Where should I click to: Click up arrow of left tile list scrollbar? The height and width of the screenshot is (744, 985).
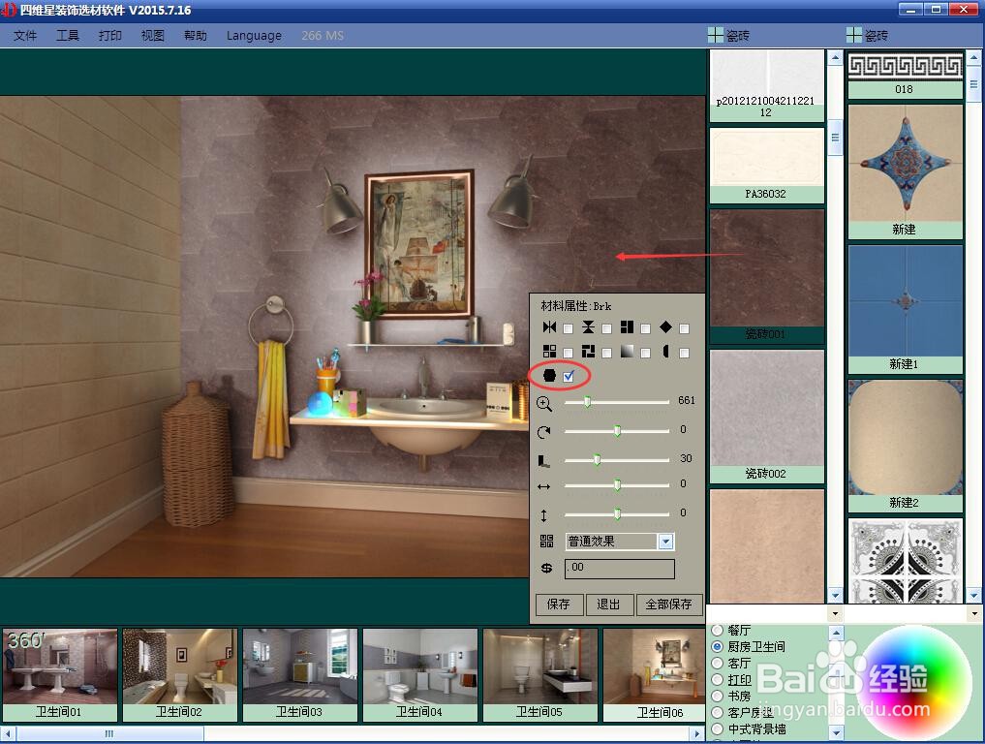pyautogui.click(x=835, y=58)
